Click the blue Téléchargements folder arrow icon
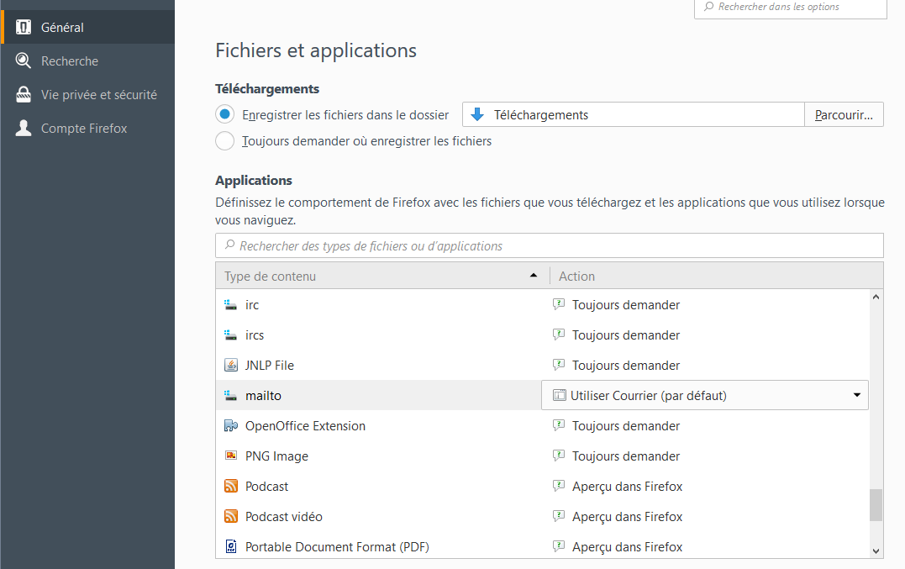This screenshot has height=569, width=905. pyautogui.click(x=477, y=115)
